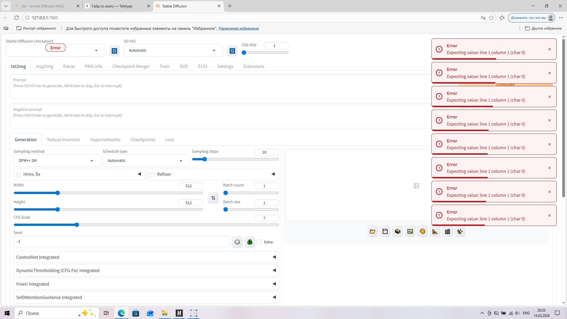Viewport: 567px width, 319px height.
Task: Click the Импорт избранного button
Action: click(36, 28)
